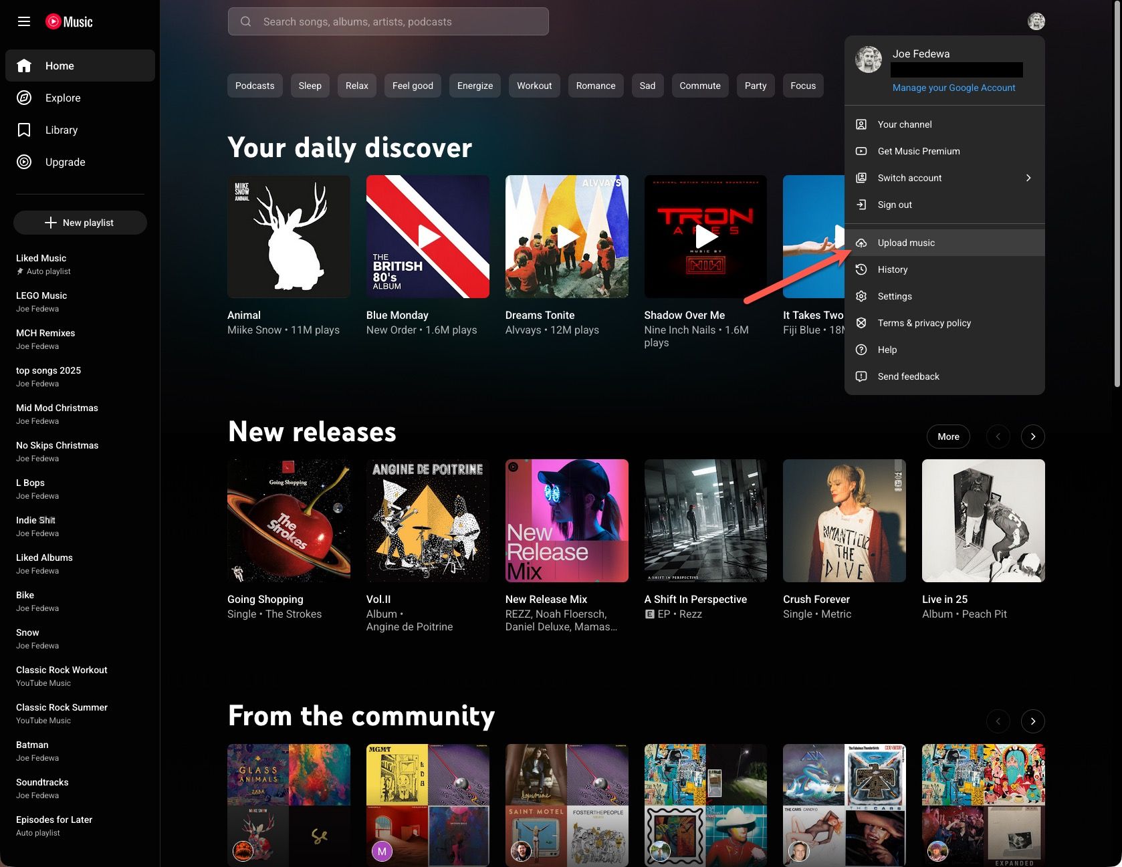Expand the Switch account submenu chevron

pos(1028,178)
